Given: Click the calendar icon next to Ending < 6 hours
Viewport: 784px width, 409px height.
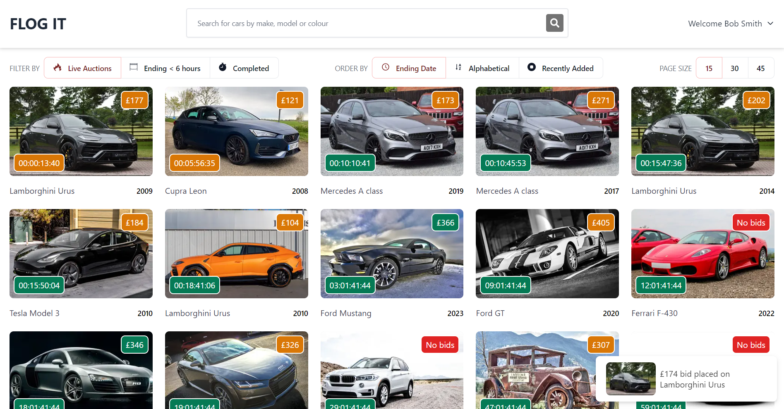Looking at the screenshot, I should (134, 67).
